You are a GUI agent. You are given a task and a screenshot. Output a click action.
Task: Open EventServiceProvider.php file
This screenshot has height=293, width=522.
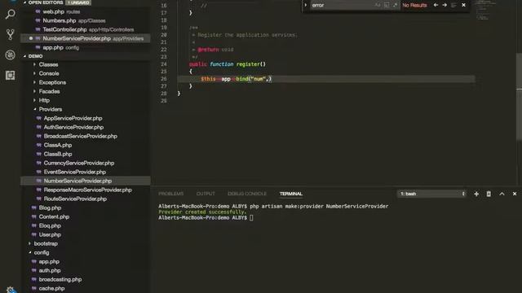pyautogui.click(x=74, y=172)
